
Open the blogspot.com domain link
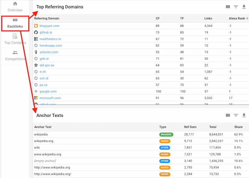49,26
